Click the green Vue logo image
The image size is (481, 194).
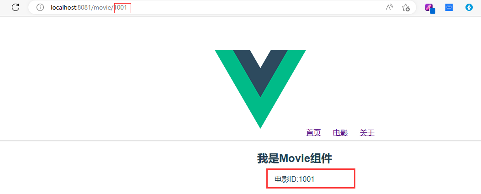coord(260,89)
